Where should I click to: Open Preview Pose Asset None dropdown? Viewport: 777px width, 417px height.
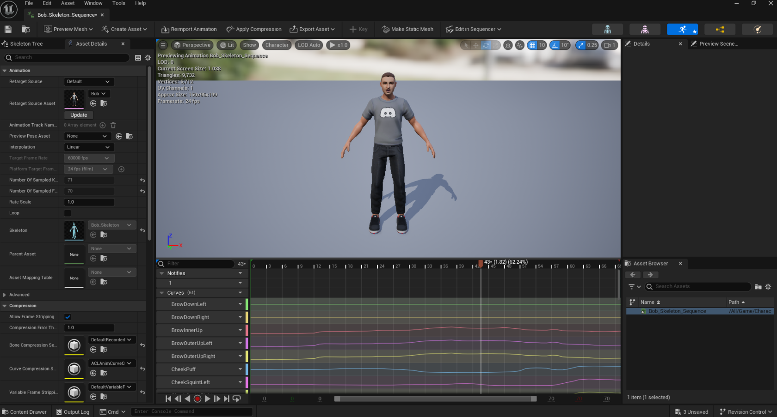coord(87,136)
